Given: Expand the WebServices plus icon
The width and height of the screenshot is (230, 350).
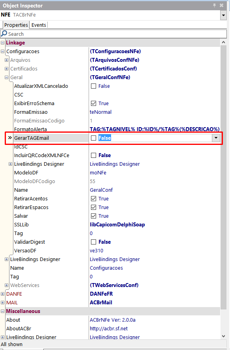Looking at the screenshot, I should tap(6, 285).
